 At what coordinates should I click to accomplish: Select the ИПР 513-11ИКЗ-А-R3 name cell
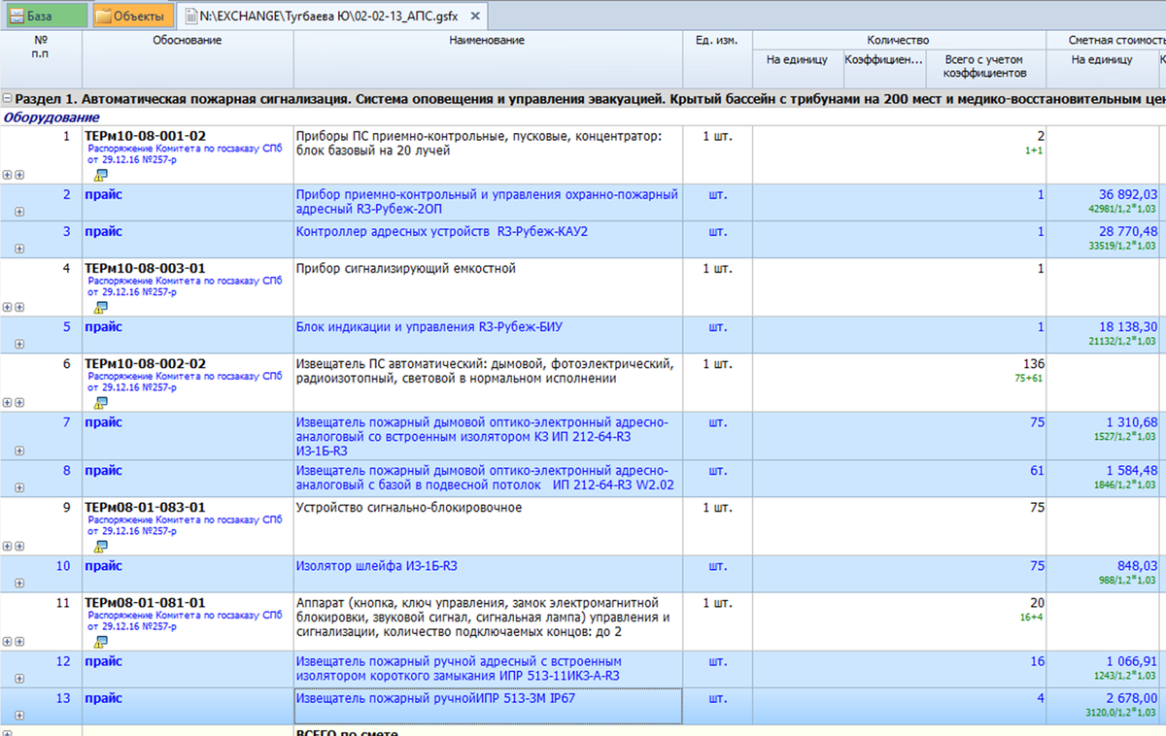pos(488,668)
